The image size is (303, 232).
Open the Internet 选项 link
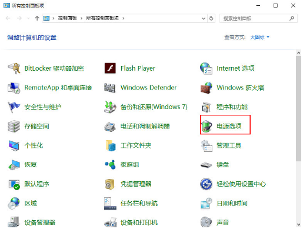[235, 68]
